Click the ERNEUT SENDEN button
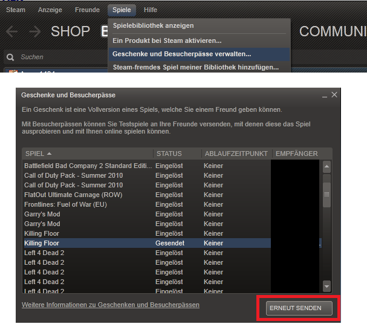367x324 pixels. pyautogui.click(x=299, y=308)
